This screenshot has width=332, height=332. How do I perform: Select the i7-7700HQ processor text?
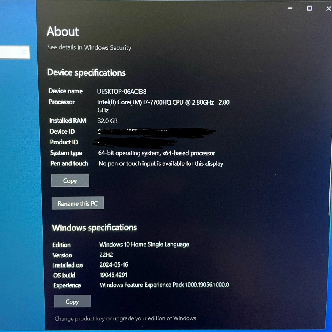163,106
